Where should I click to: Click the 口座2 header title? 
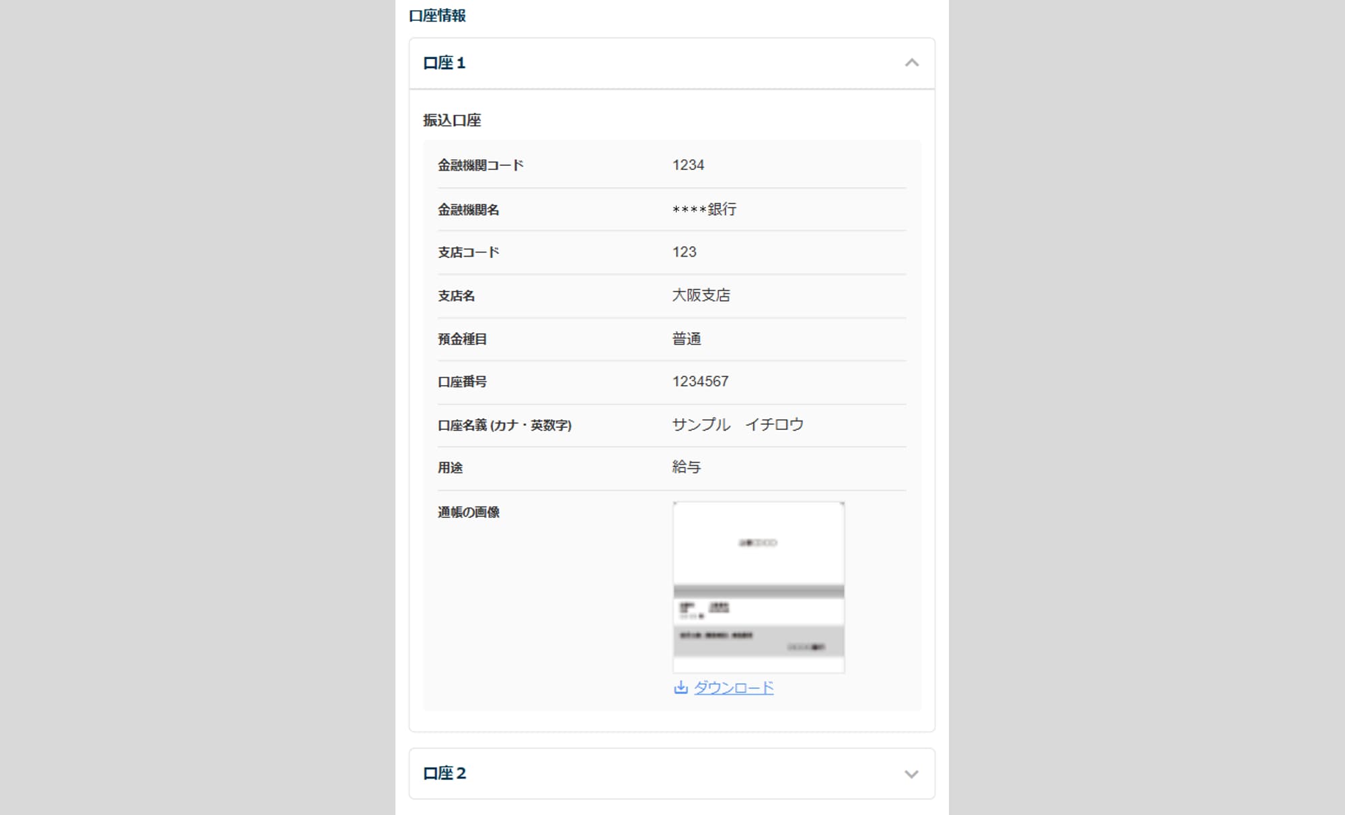pos(444,773)
